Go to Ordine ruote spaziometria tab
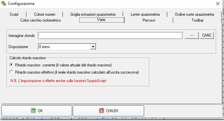This screenshot has width=224, height=121. [194, 14]
